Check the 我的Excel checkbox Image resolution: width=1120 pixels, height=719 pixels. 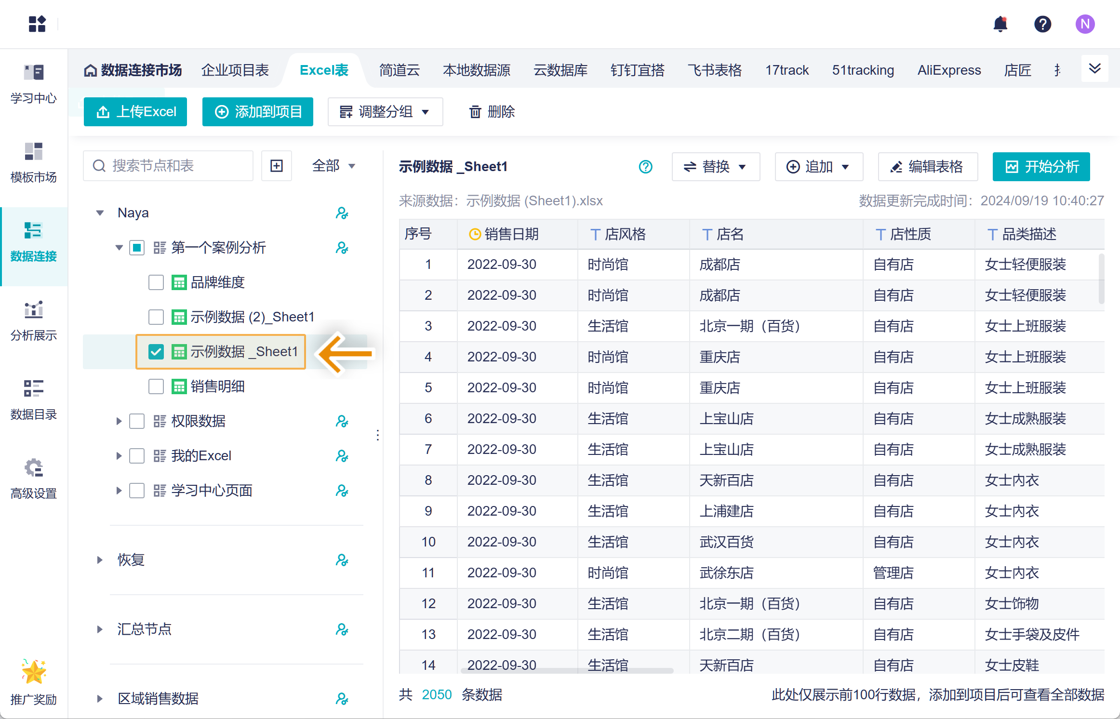coord(137,456)
